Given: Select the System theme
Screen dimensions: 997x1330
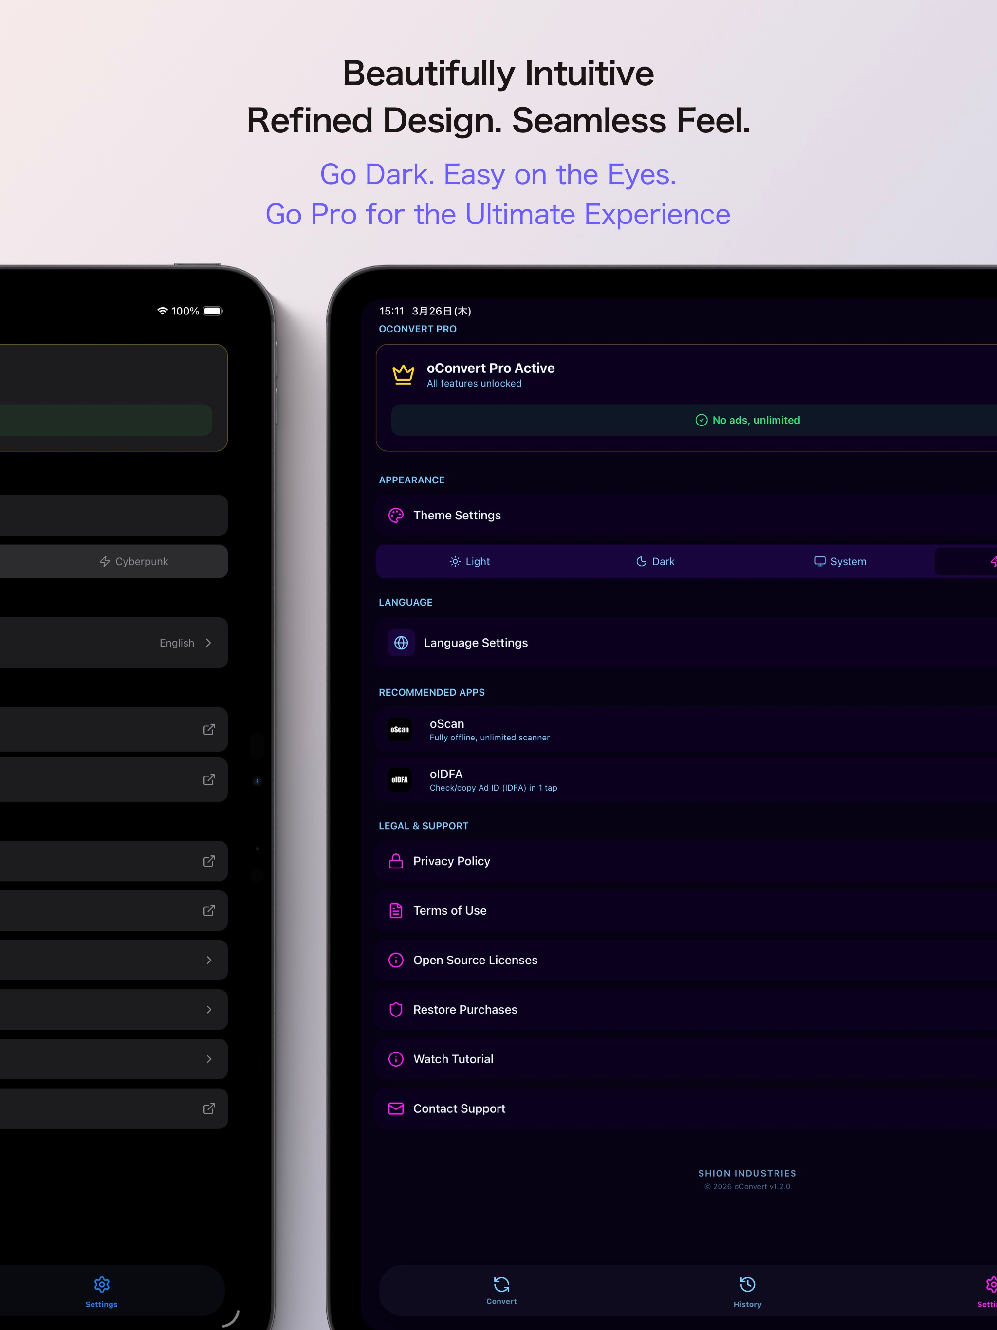Looking at the screenshot, I should click(840, 562).
